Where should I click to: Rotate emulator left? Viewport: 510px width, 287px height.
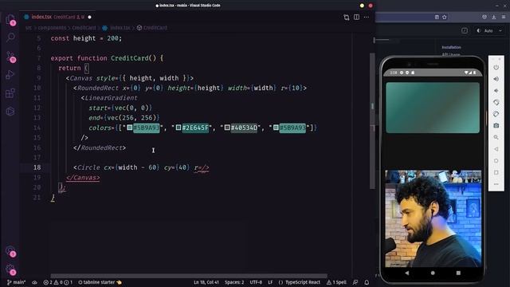tap(496, 102)
